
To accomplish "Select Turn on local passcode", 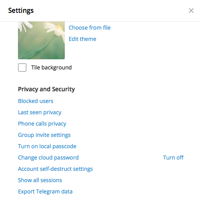I will (47, 146).
